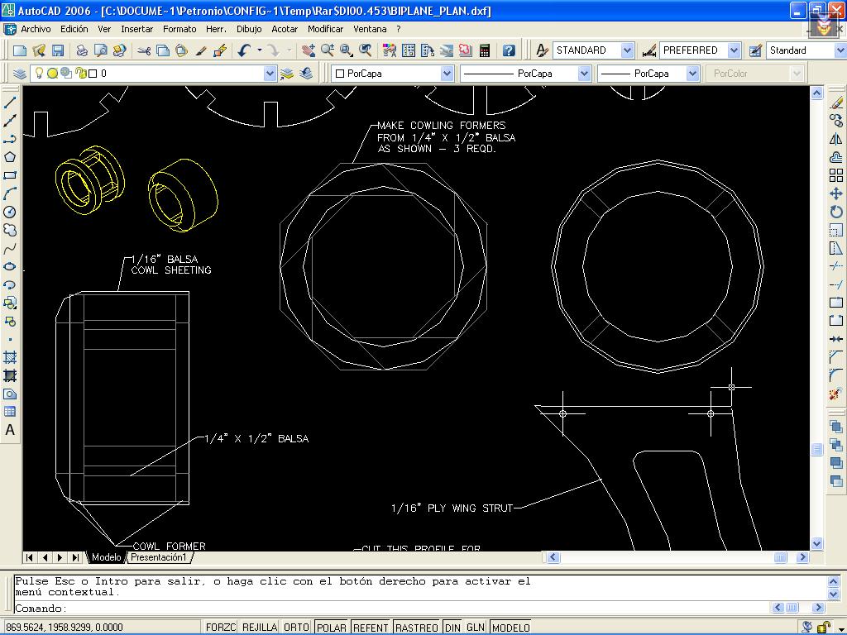This screenshot has width=847, height=635.
Task: Disable REFENT object snap
Action: (371, 628)
